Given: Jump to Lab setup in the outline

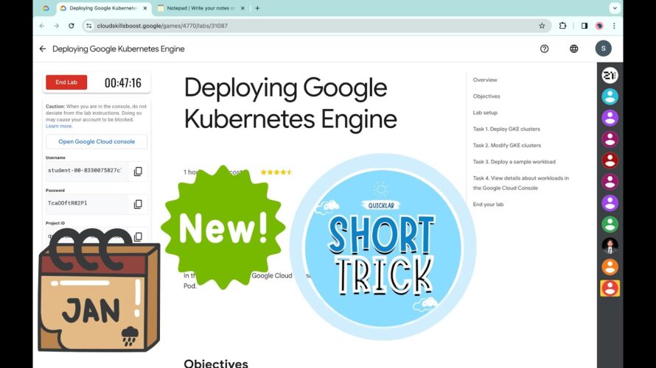Looking at the screenshot, I should (485, 113).
